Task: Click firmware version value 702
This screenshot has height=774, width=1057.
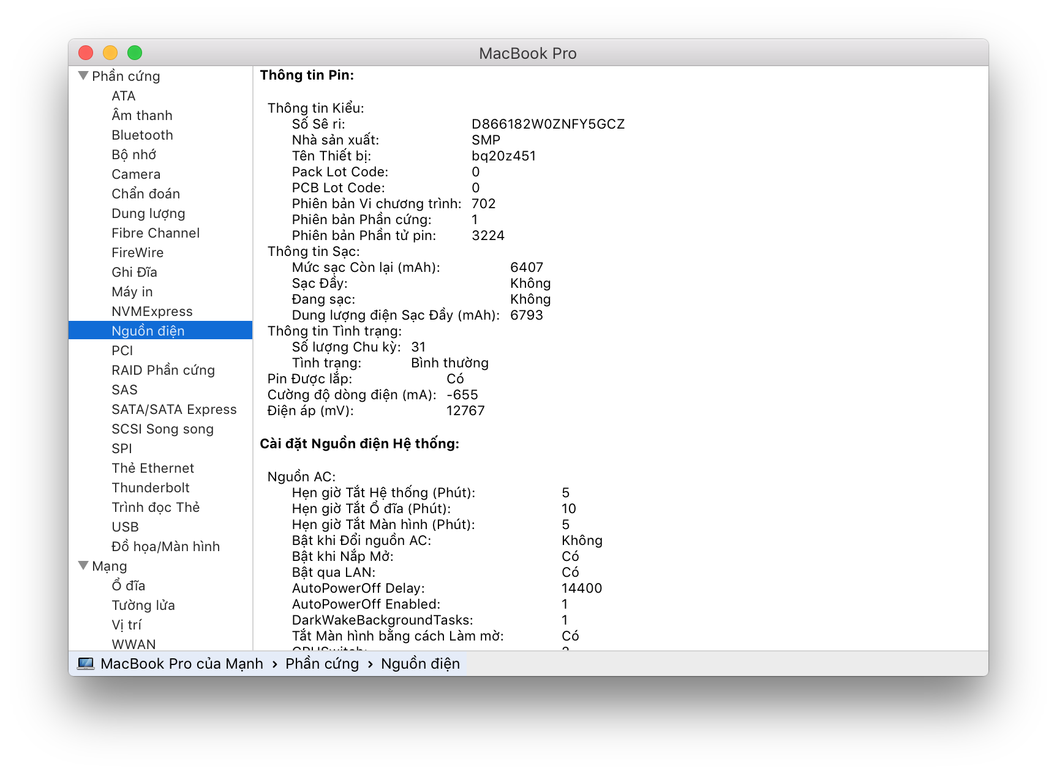Action: pos(483,204)
